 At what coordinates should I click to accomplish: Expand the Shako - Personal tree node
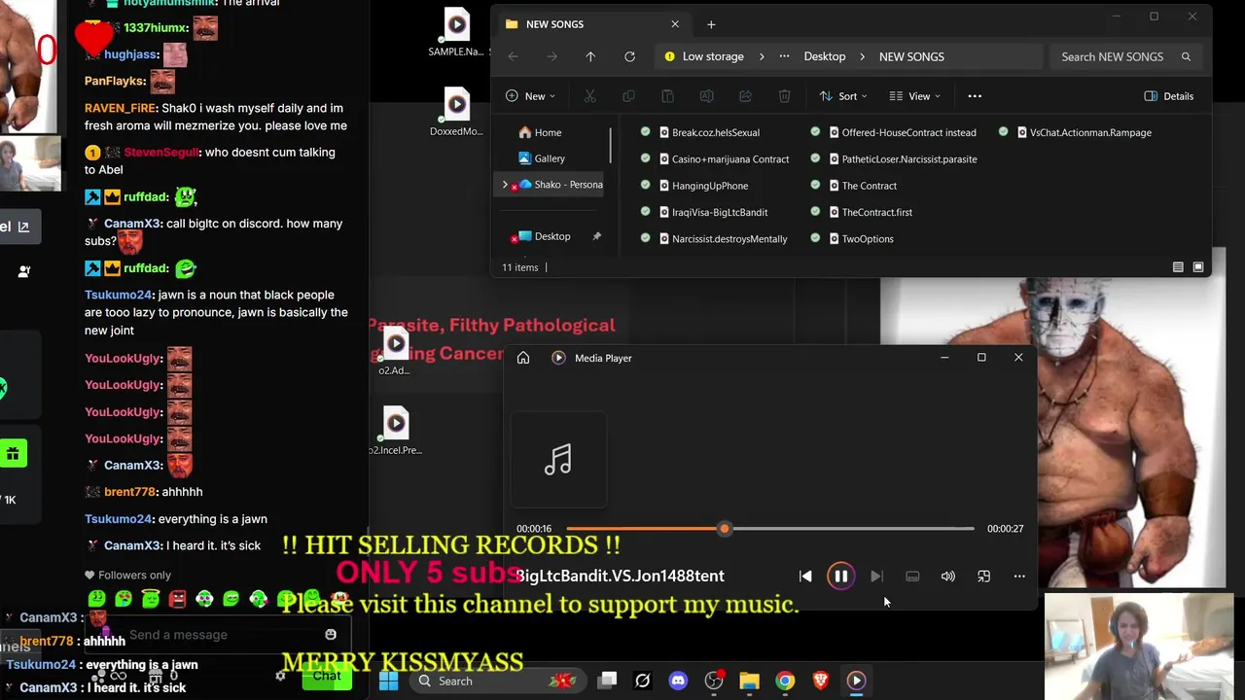[x=505, y=185]
